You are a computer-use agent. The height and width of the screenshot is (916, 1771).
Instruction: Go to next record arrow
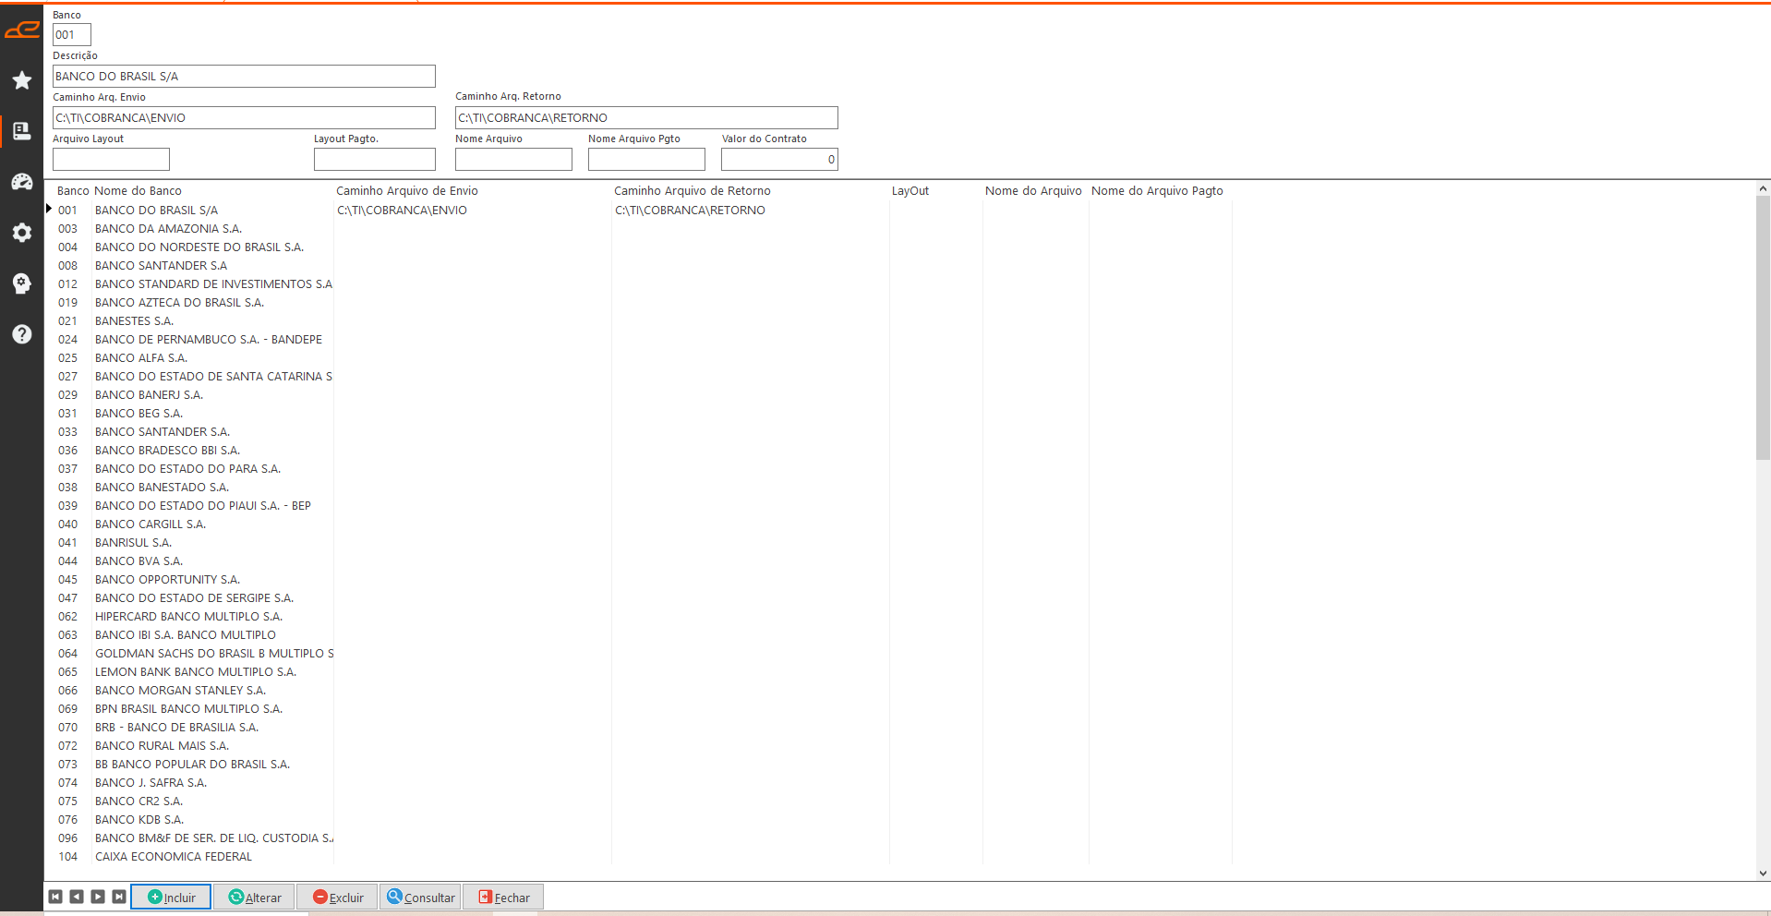point(98,897)
